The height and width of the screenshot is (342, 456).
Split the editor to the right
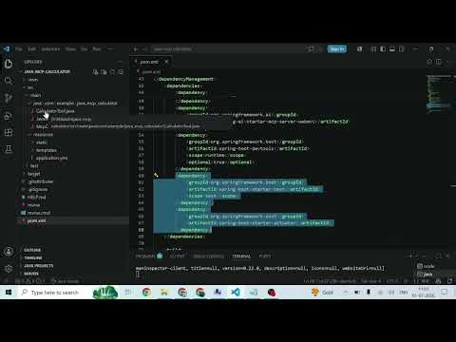tap(439, 62)
